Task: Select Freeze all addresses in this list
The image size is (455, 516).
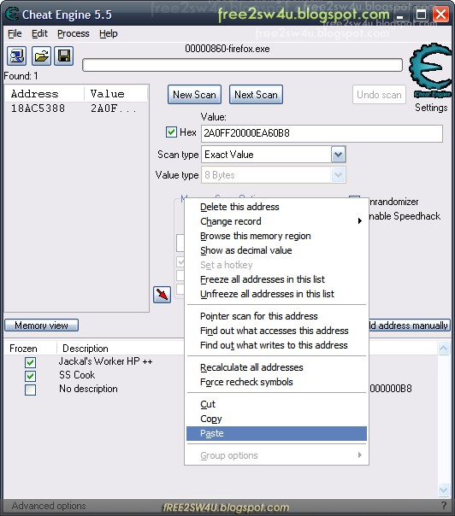Action: [277, 279]
